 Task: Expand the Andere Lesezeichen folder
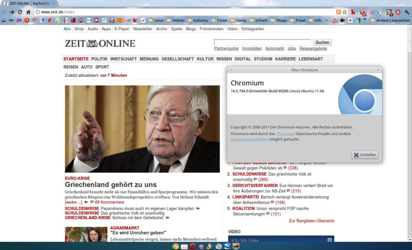click(390, 20)
